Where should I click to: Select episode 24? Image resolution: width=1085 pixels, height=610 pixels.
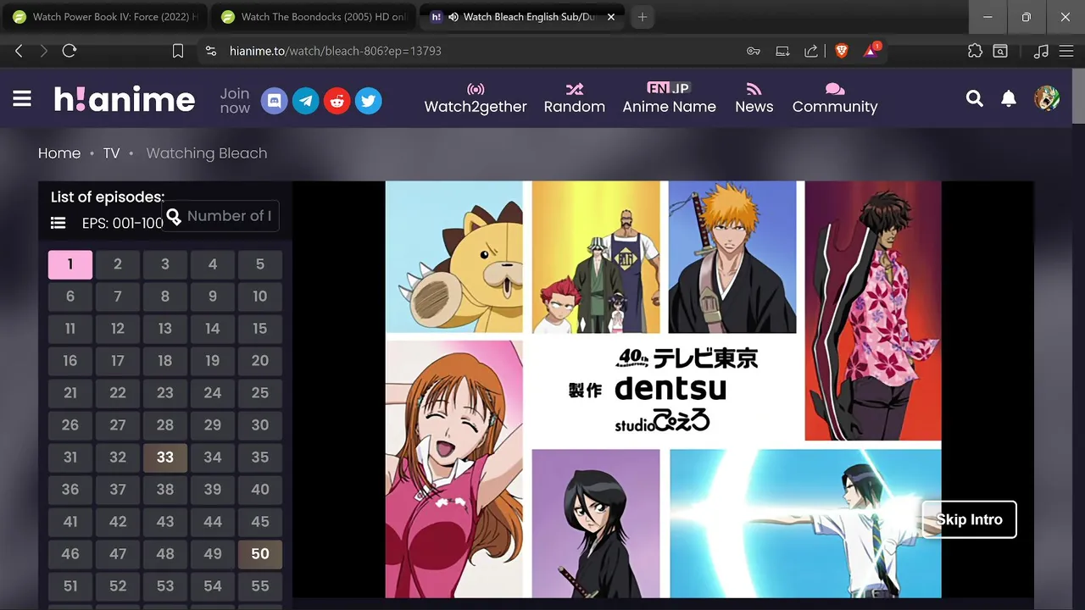pyautogui.click(x=213, y=393)
